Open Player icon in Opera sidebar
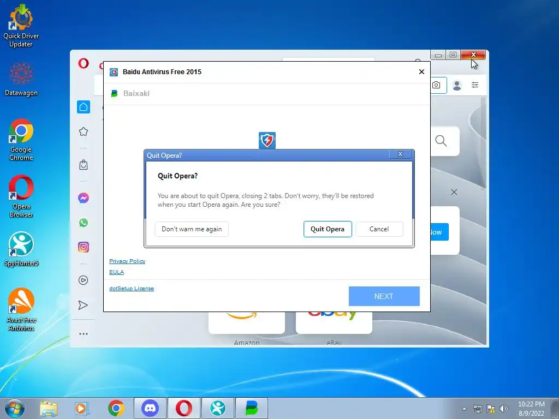559x419 pixels. coord(83,280)
